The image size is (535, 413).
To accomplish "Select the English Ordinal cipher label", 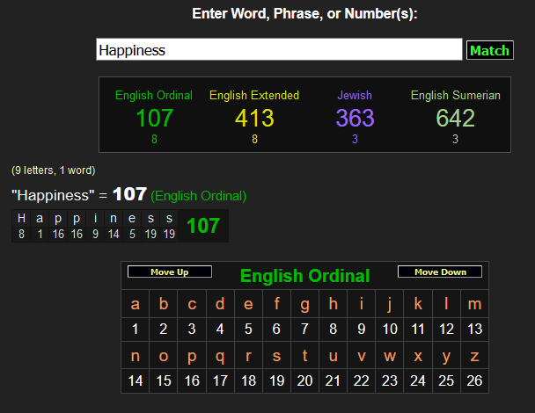I will pos(154,95).
